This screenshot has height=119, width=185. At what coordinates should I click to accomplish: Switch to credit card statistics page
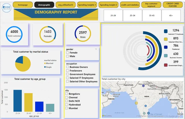pyautogui.click(x=130, y=5)
